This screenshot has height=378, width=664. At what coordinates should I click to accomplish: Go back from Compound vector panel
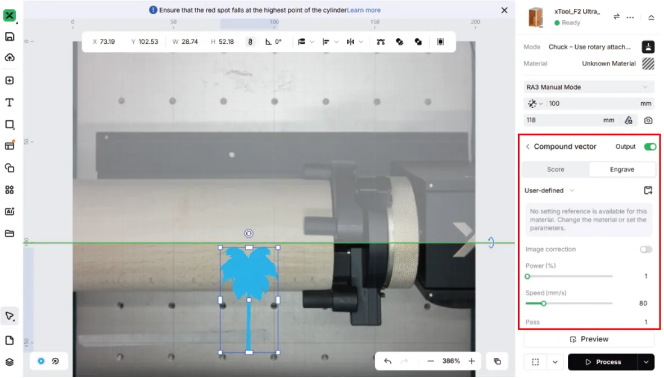(527, 147)
